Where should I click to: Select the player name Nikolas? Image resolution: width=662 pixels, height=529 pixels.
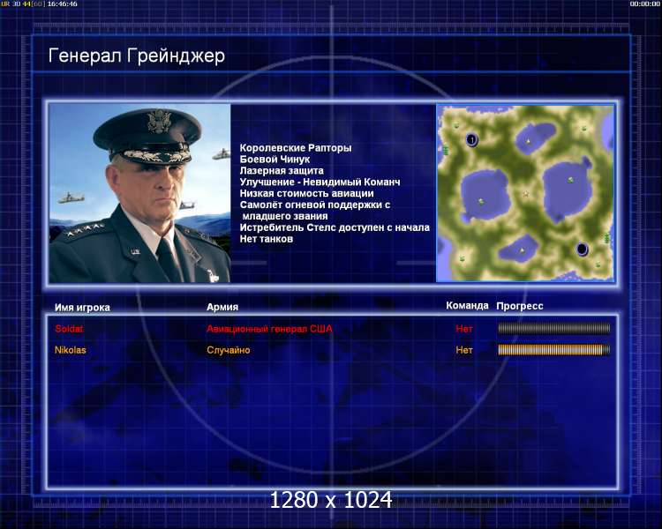point(70,350)
